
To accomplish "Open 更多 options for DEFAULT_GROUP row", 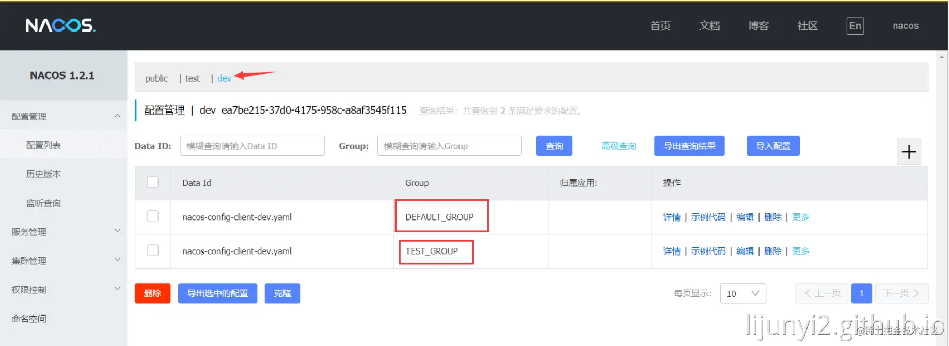I will pyautogui.click(x=800, y=217).
